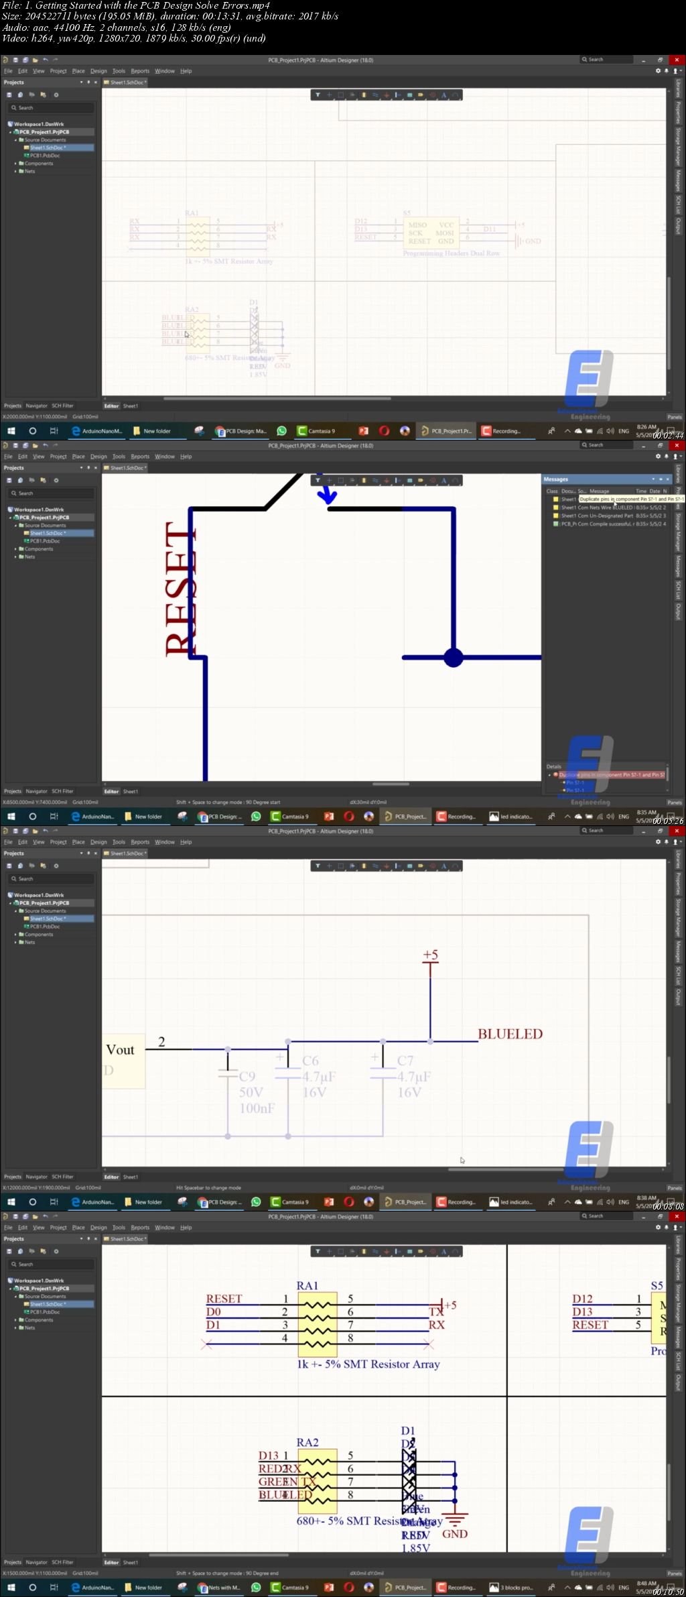The image size is (686, 1597).
Task: Toggle the Messages panel pin icon
Action: pyautogui.click(x=661, y=479)
